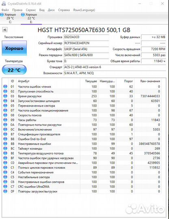Click the previous disk arrow button
Viewport: 169px width, 219px height.
pos(5,30)
